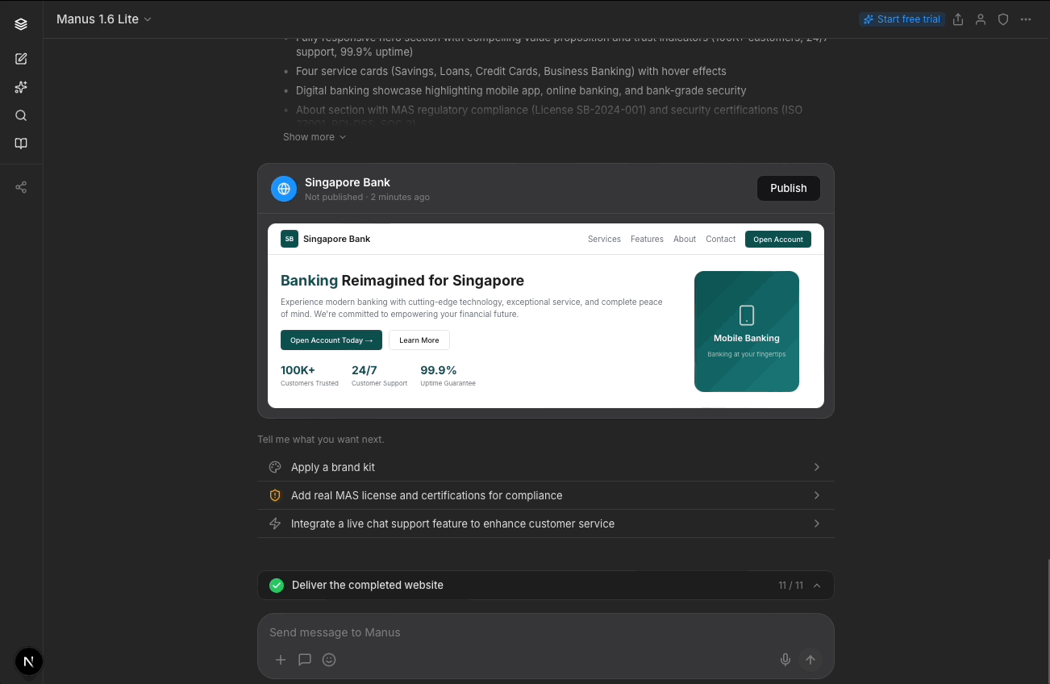Select the live chat support suggestion
This screenshot has height=684, width=1050.
click(546, 523)
